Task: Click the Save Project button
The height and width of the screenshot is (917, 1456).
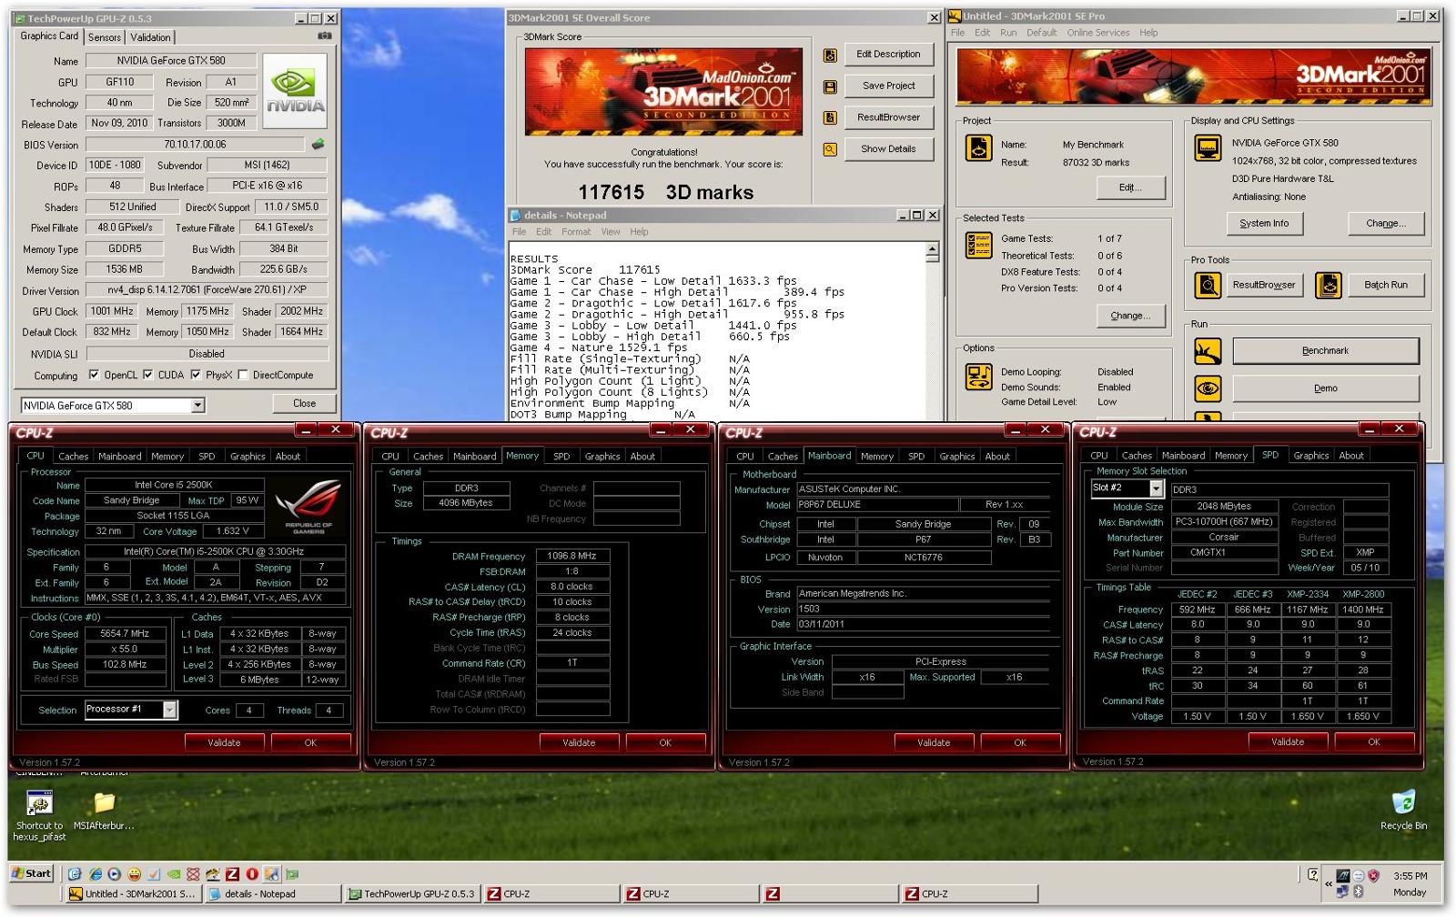Action: [888, 86]
